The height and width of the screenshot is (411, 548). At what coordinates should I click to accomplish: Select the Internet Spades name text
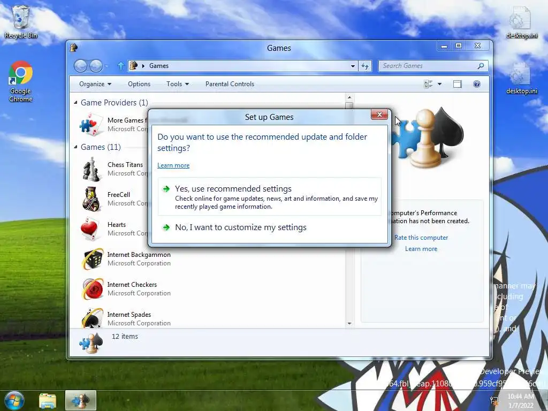click(x=129, y=315)
